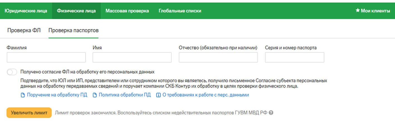The width and height of the screenshot is (395, 122).
Task: Enable the personal data consent toggle
Action: click(12, 72)
